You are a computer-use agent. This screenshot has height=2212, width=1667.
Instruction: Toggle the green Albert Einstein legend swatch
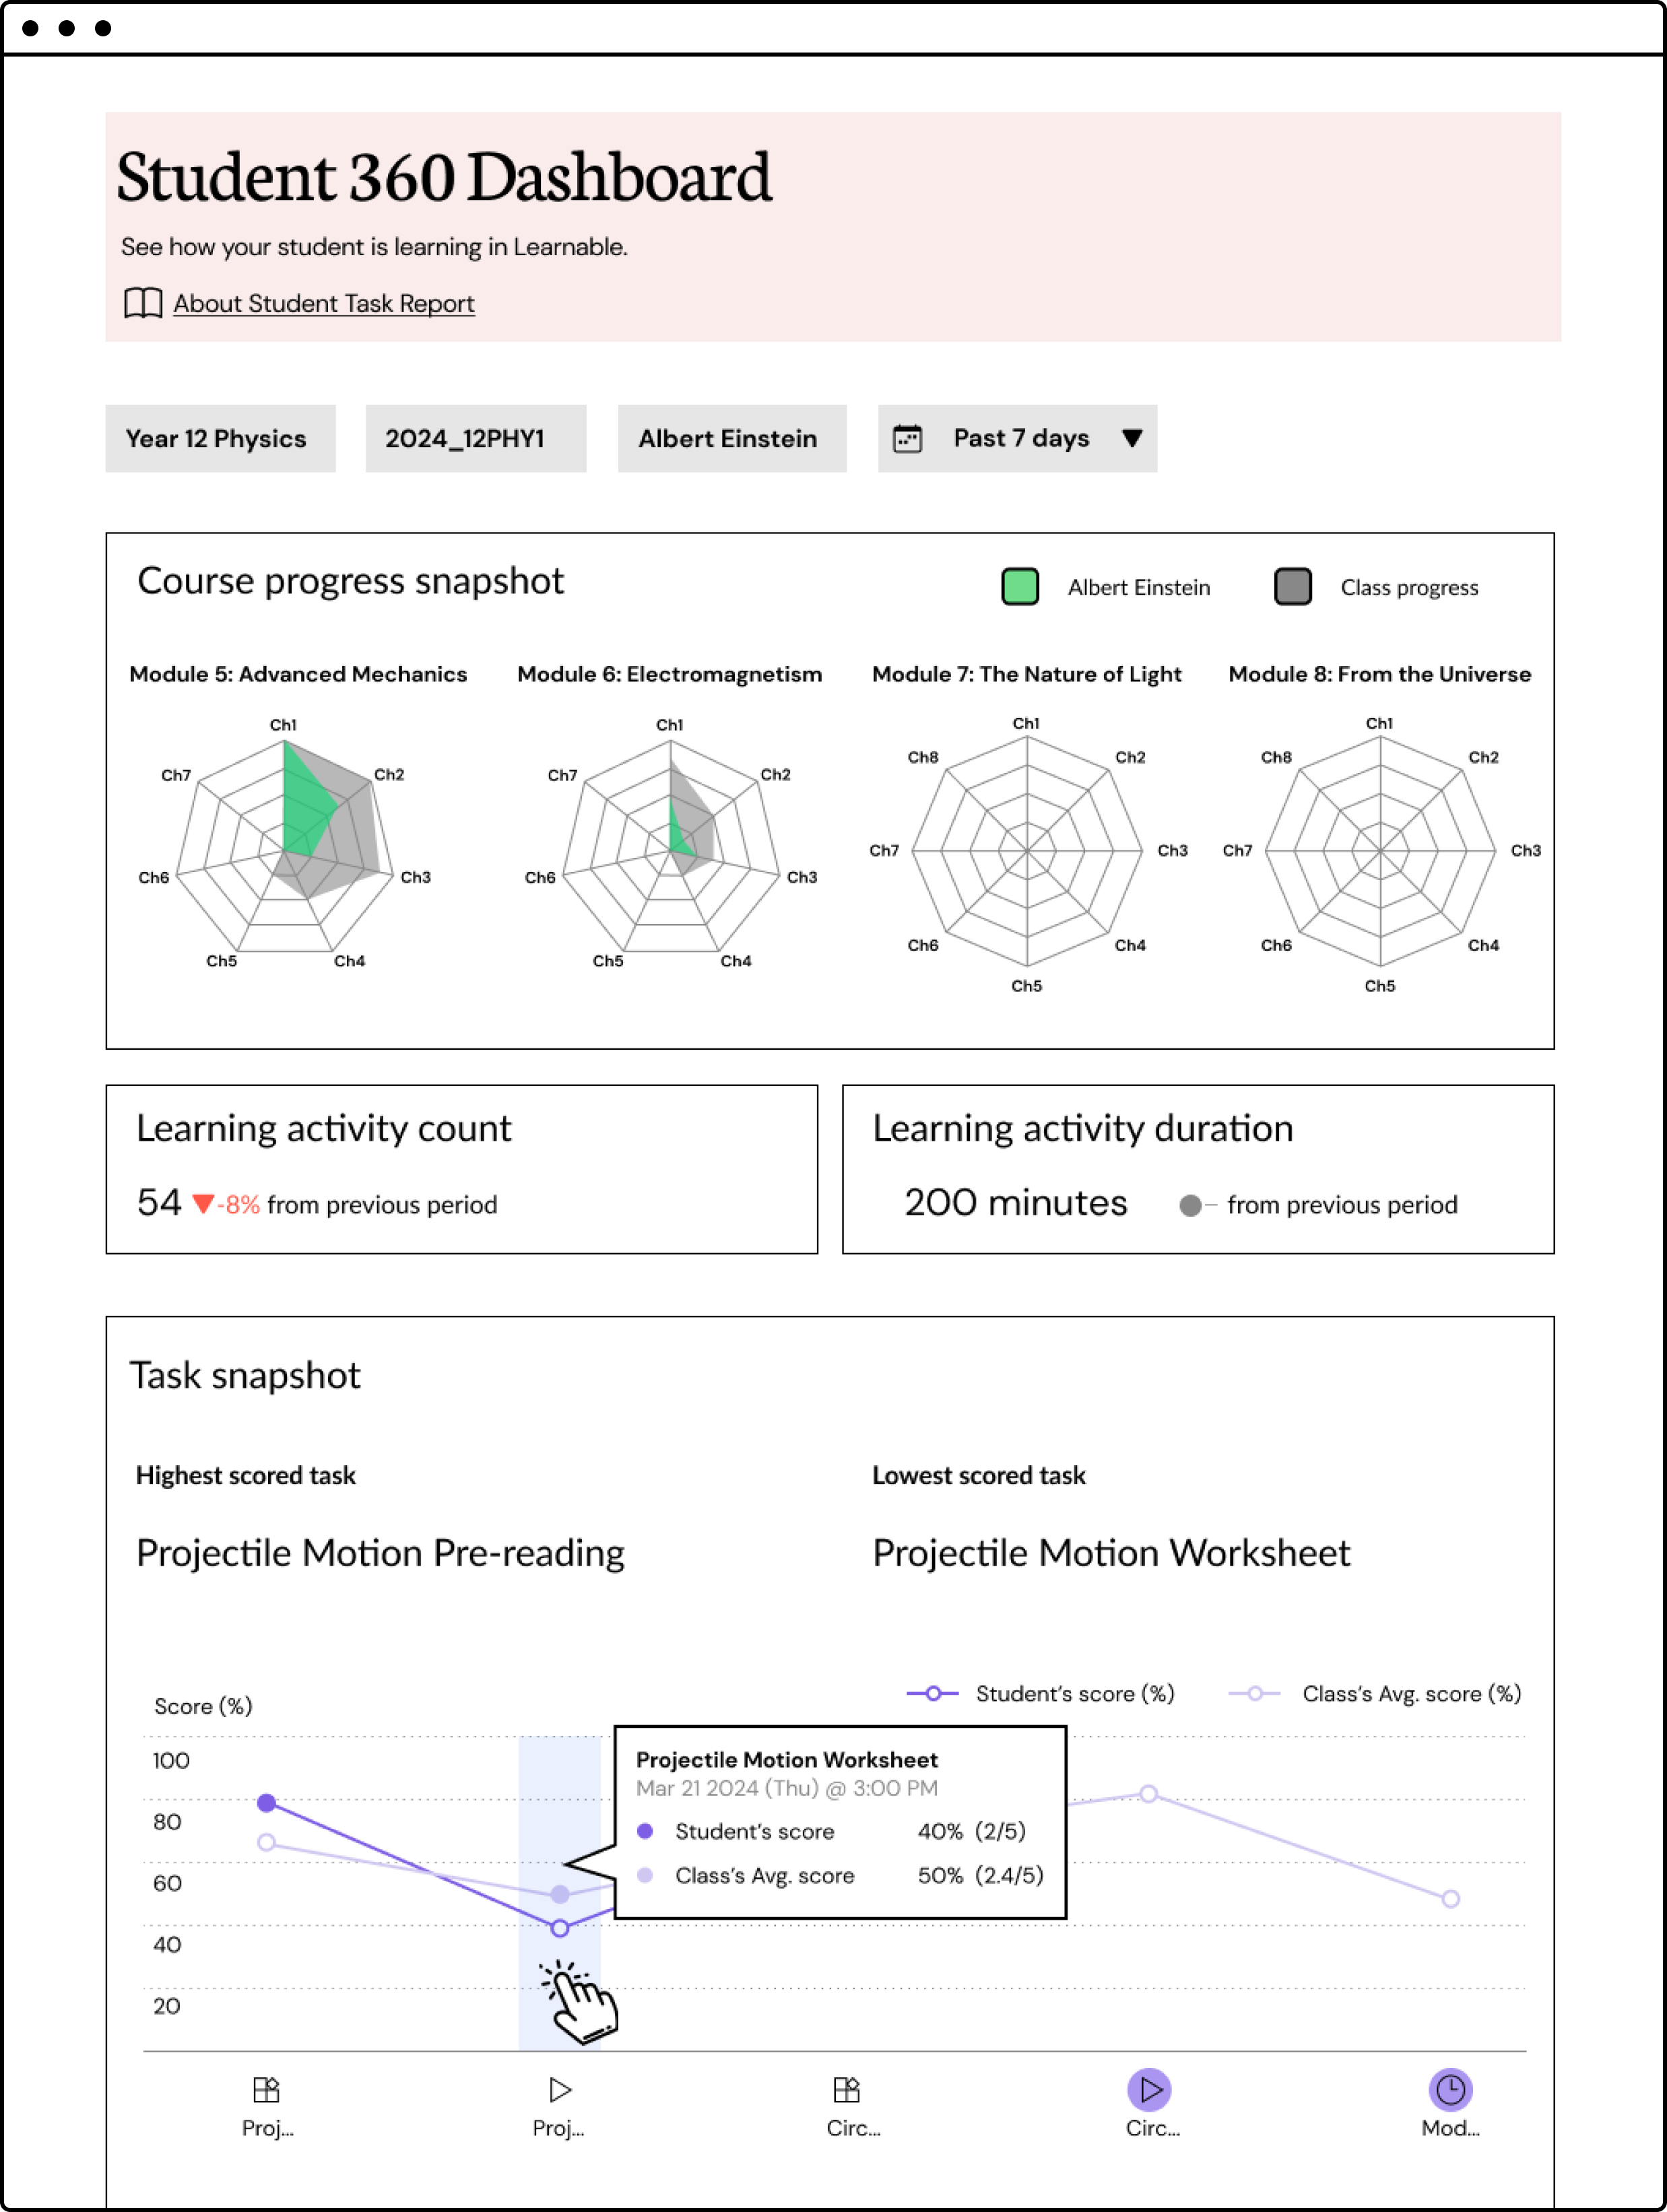(x=1019, y=587)
